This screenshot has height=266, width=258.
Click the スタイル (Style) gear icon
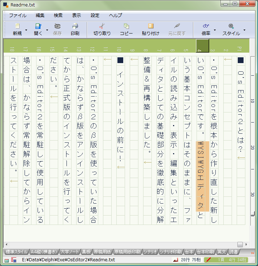coord(231,26)
